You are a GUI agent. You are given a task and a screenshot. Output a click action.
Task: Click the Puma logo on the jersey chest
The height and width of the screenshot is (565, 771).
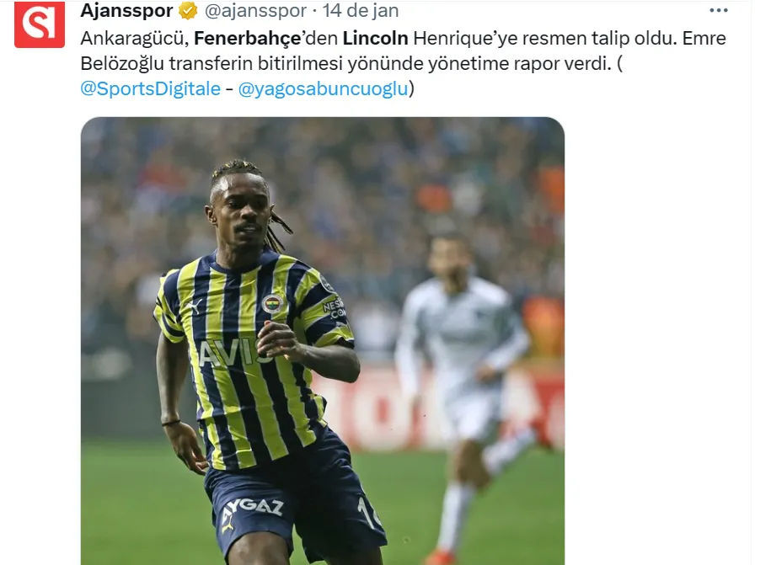[x=193, y=307]
